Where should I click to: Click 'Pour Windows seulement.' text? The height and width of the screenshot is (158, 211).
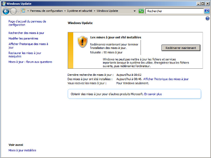[133, 83]
